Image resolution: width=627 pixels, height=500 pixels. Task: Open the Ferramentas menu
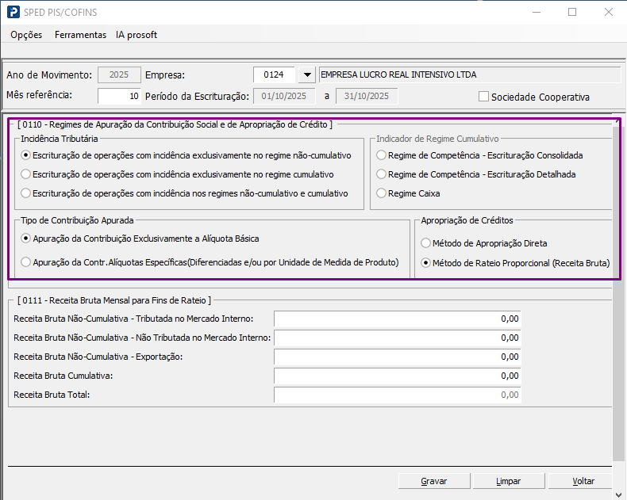click(x=80, y=35)
